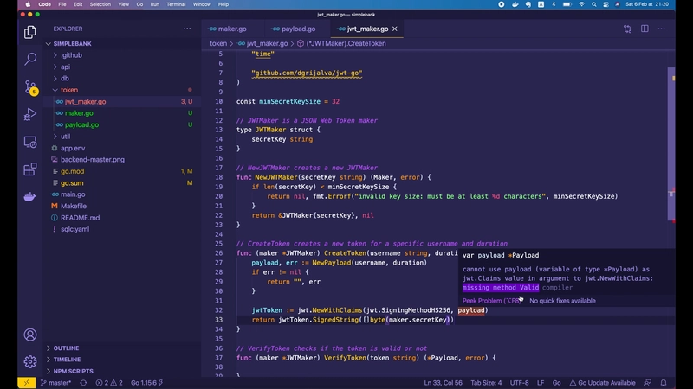Open the Docker view from activity bar
The image size is (693, 389).
(30, 197)
